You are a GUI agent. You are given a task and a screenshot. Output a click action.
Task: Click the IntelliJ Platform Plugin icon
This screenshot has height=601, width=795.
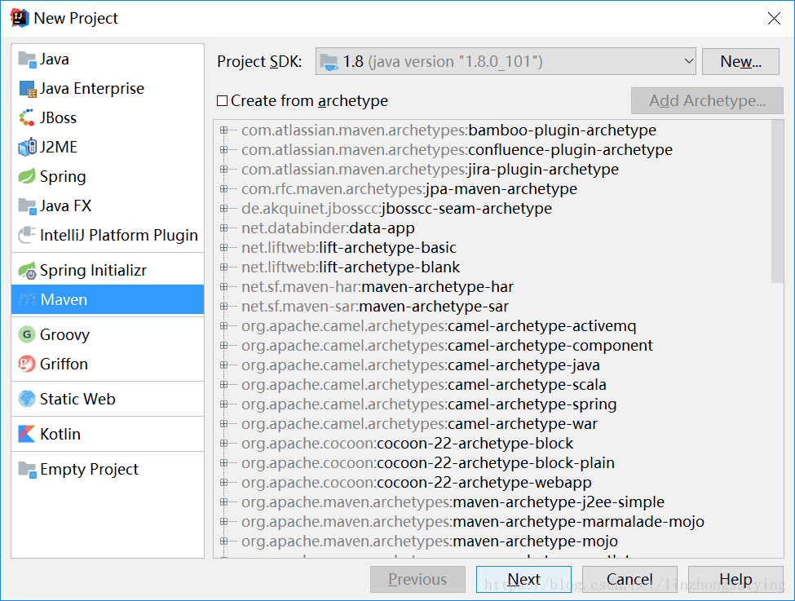click(28, 236)
